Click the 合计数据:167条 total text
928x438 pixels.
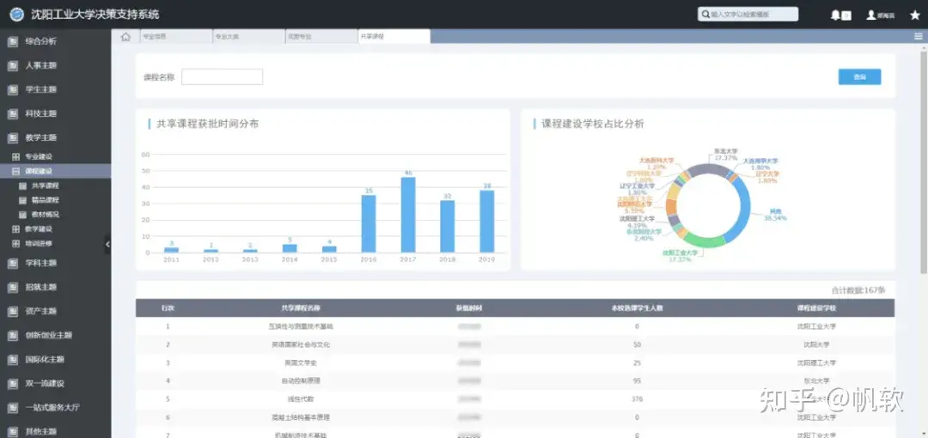click(x=858, y=290)
